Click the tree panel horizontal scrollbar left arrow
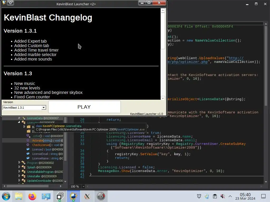 [x=4, y=186]
